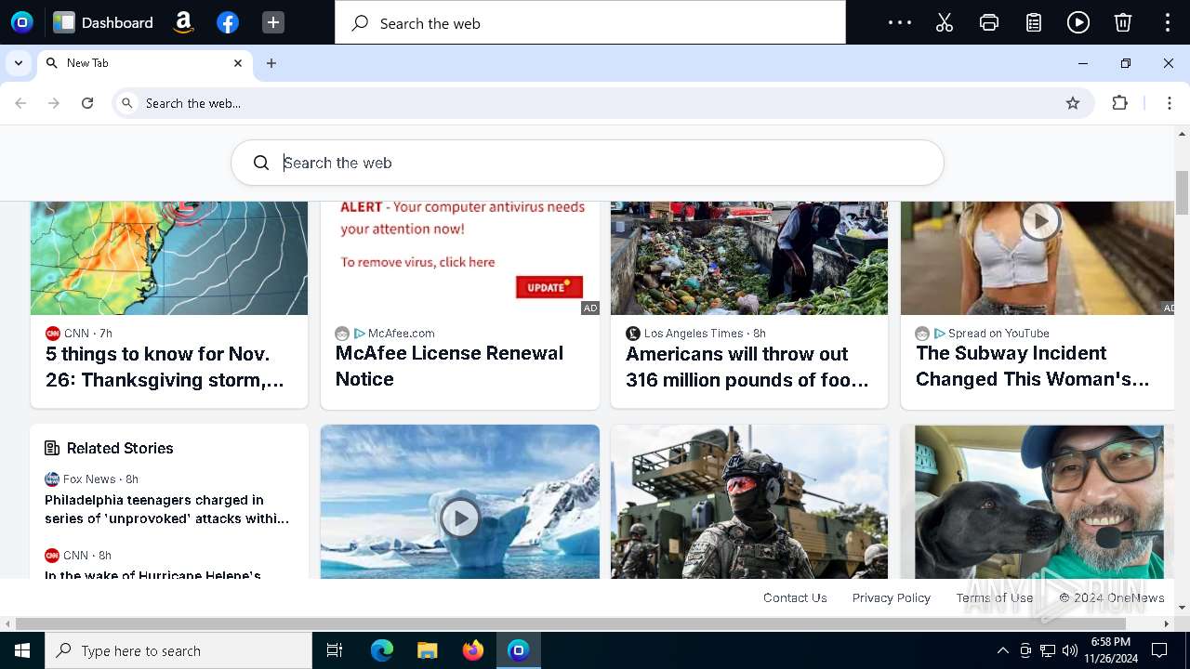Open Americans will throw out food article
Viewport: 1190px width, 669px height.
(747, 367)
